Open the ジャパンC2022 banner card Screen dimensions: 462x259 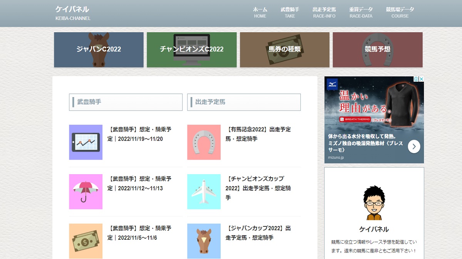(x=99, y=49)
